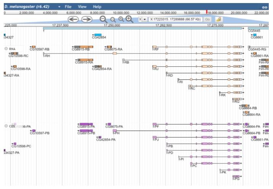The height and width of the screenshot is (189, 273).
Task: Close the CDS track
Action: click(x=6, y=126)
